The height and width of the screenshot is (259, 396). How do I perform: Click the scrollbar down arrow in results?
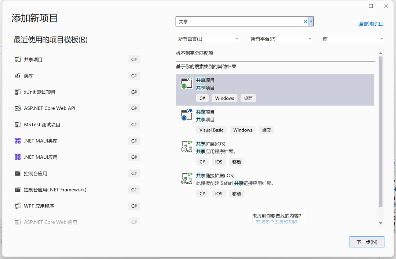381,223
